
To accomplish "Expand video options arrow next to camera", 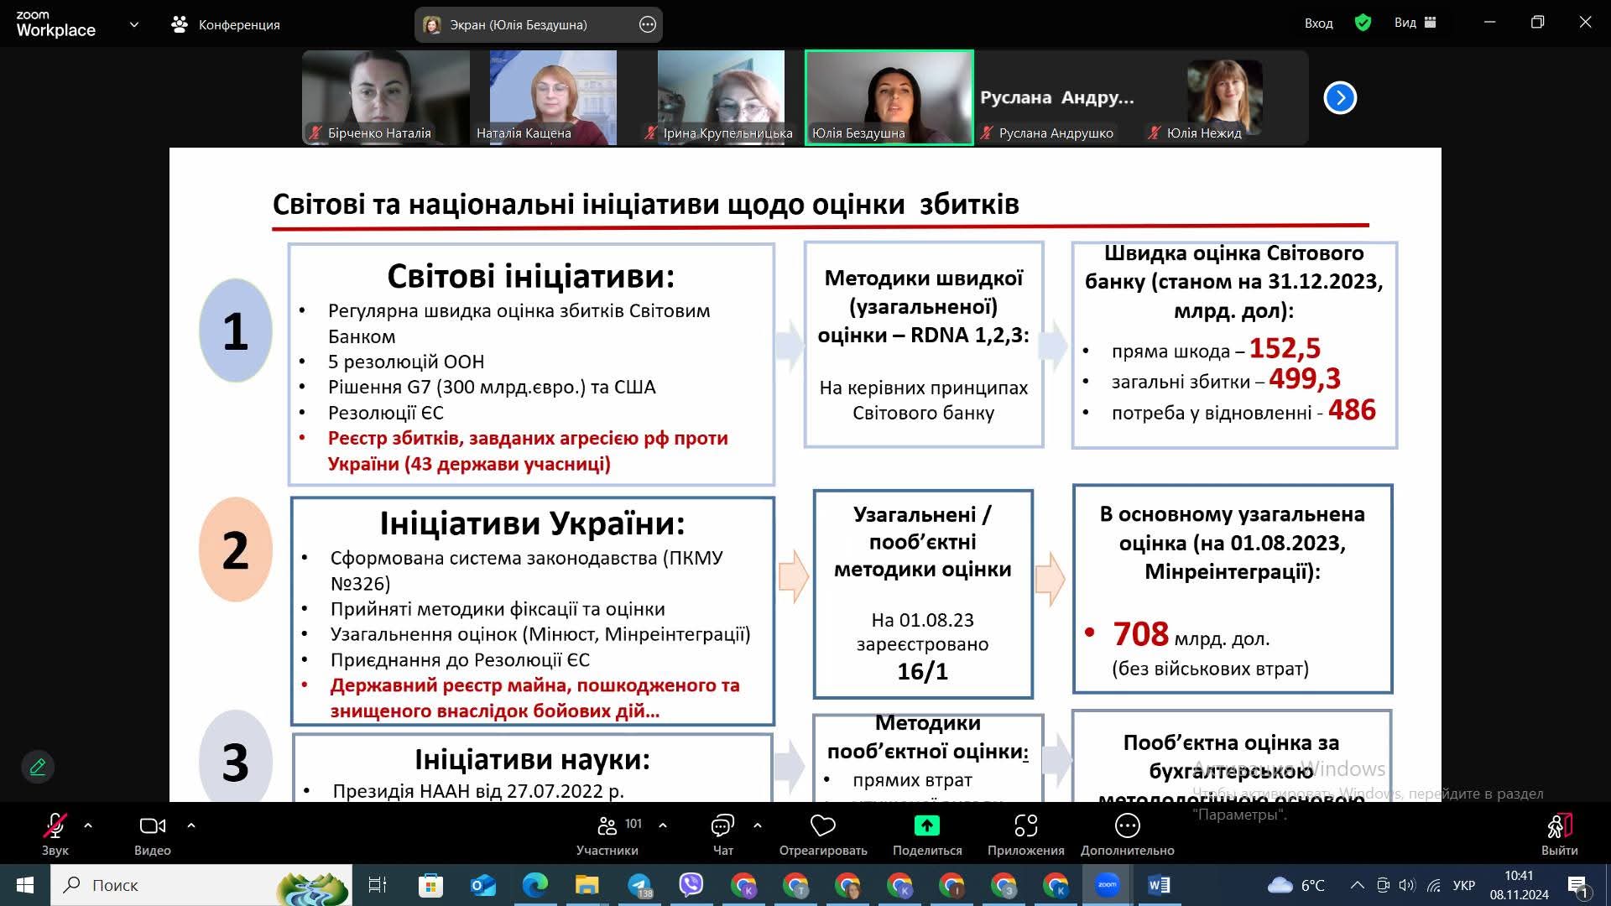I will [x=191, y=825].
